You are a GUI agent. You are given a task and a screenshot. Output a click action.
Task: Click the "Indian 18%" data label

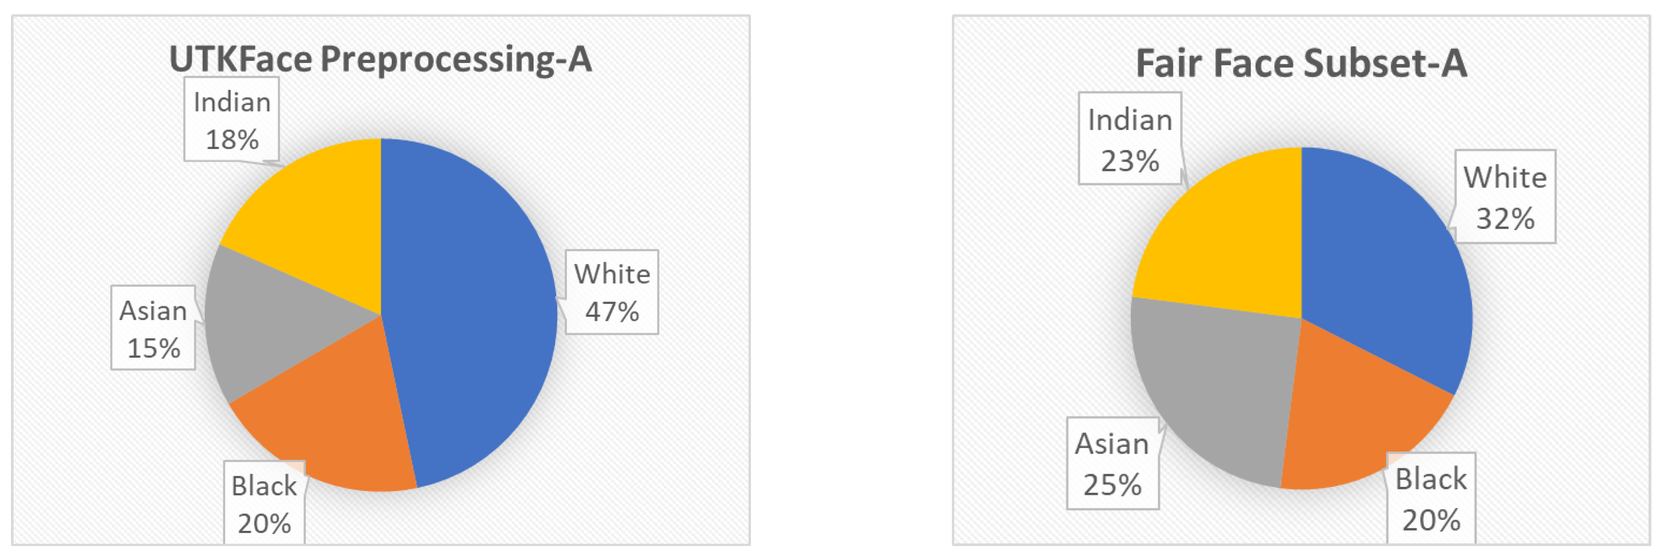[x=232, y=120]
